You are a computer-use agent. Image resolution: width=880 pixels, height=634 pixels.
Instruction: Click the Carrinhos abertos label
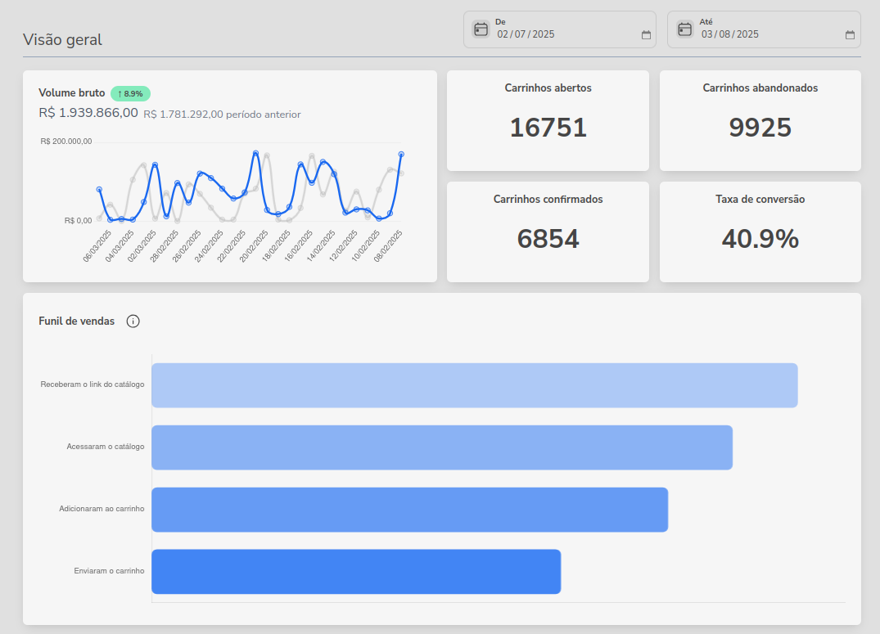[x=548, y=88]
